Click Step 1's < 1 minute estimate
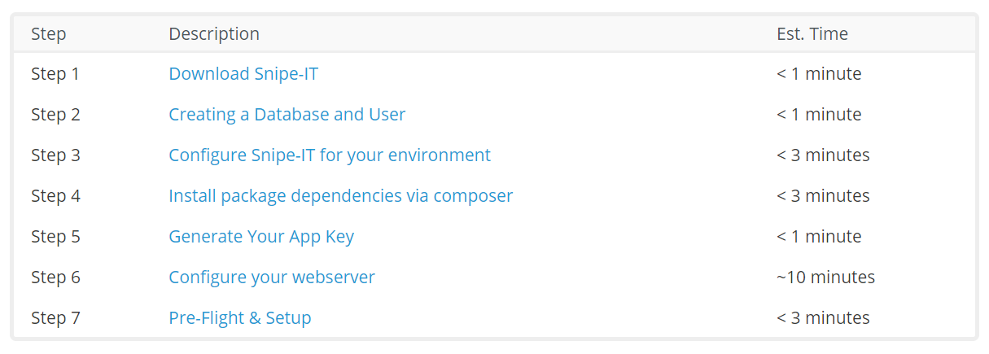Image resolution: width=989 pixels, height=354 pixels. (818, 74)
